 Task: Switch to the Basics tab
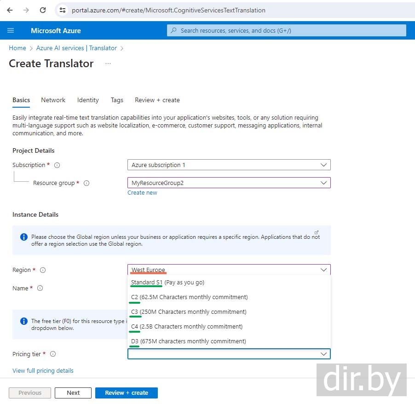(21, 100)
